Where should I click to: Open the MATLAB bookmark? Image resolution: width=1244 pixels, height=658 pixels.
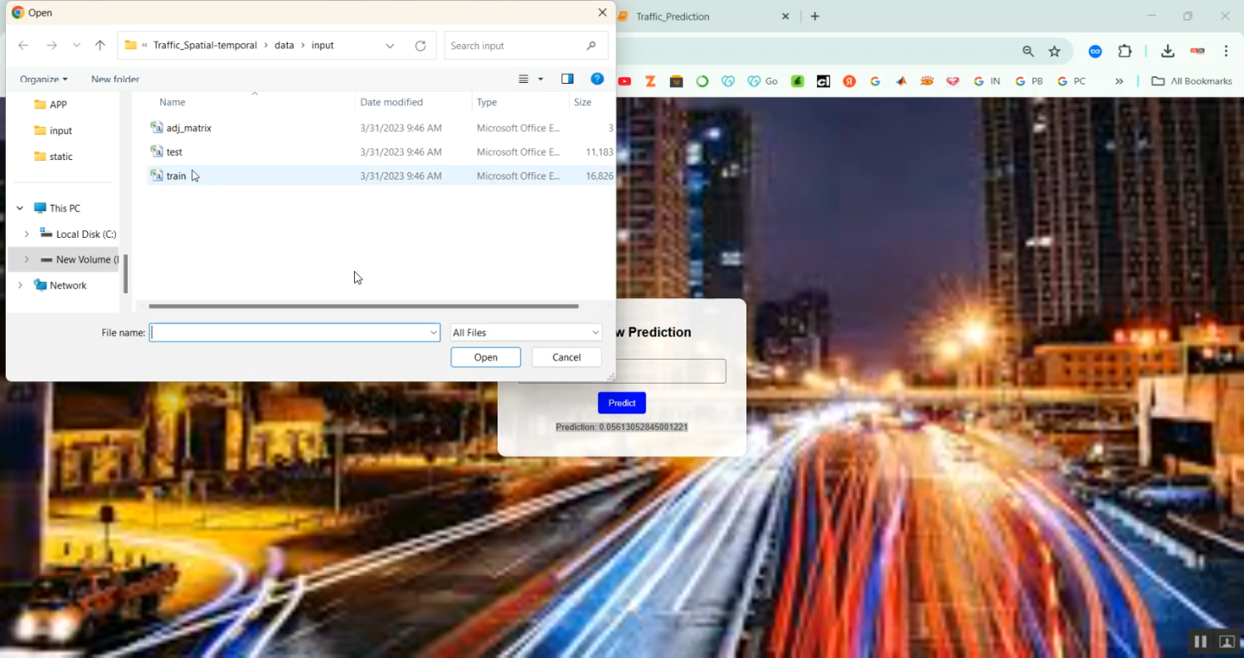[x=901, y=81]
